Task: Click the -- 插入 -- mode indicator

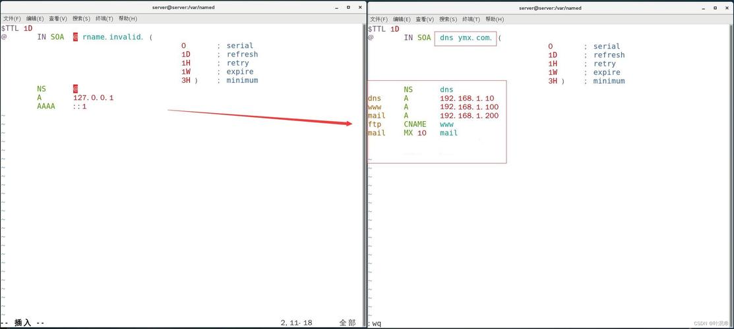Action: (23, 322)
